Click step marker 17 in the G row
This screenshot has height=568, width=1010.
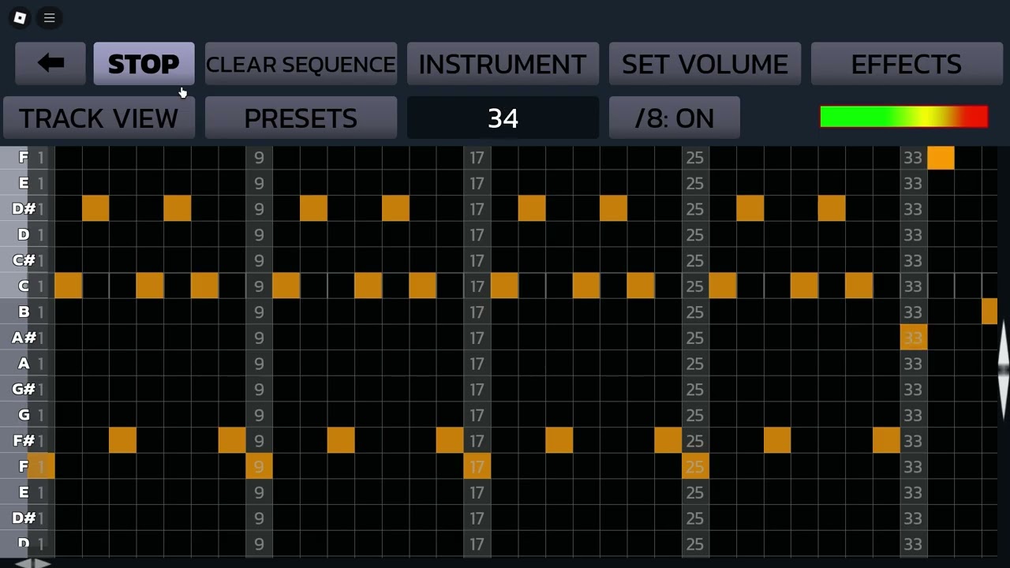pyautogui.click(x=477, y=415)
